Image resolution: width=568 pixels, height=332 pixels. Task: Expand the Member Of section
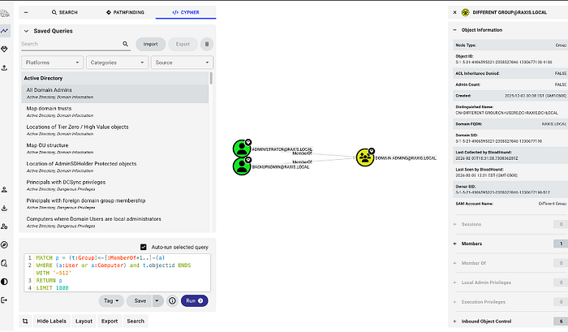(454, 263)
